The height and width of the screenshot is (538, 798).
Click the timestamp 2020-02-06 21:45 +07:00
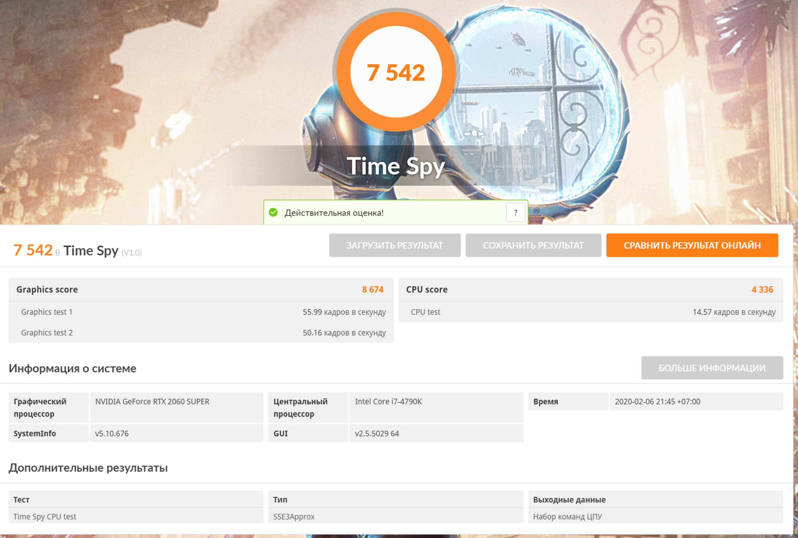tap(658, 401)
